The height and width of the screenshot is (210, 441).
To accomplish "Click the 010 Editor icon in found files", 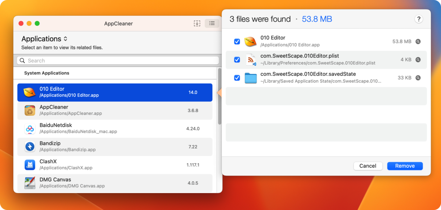I will (251, 42).
